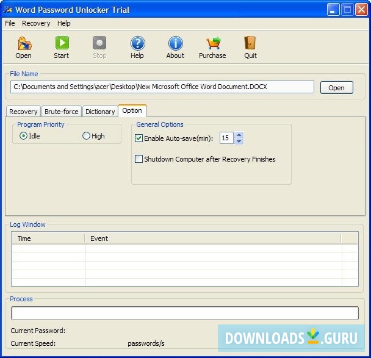Click the 'Current Speed:' label
371x358 pixels.
(33, 343)
